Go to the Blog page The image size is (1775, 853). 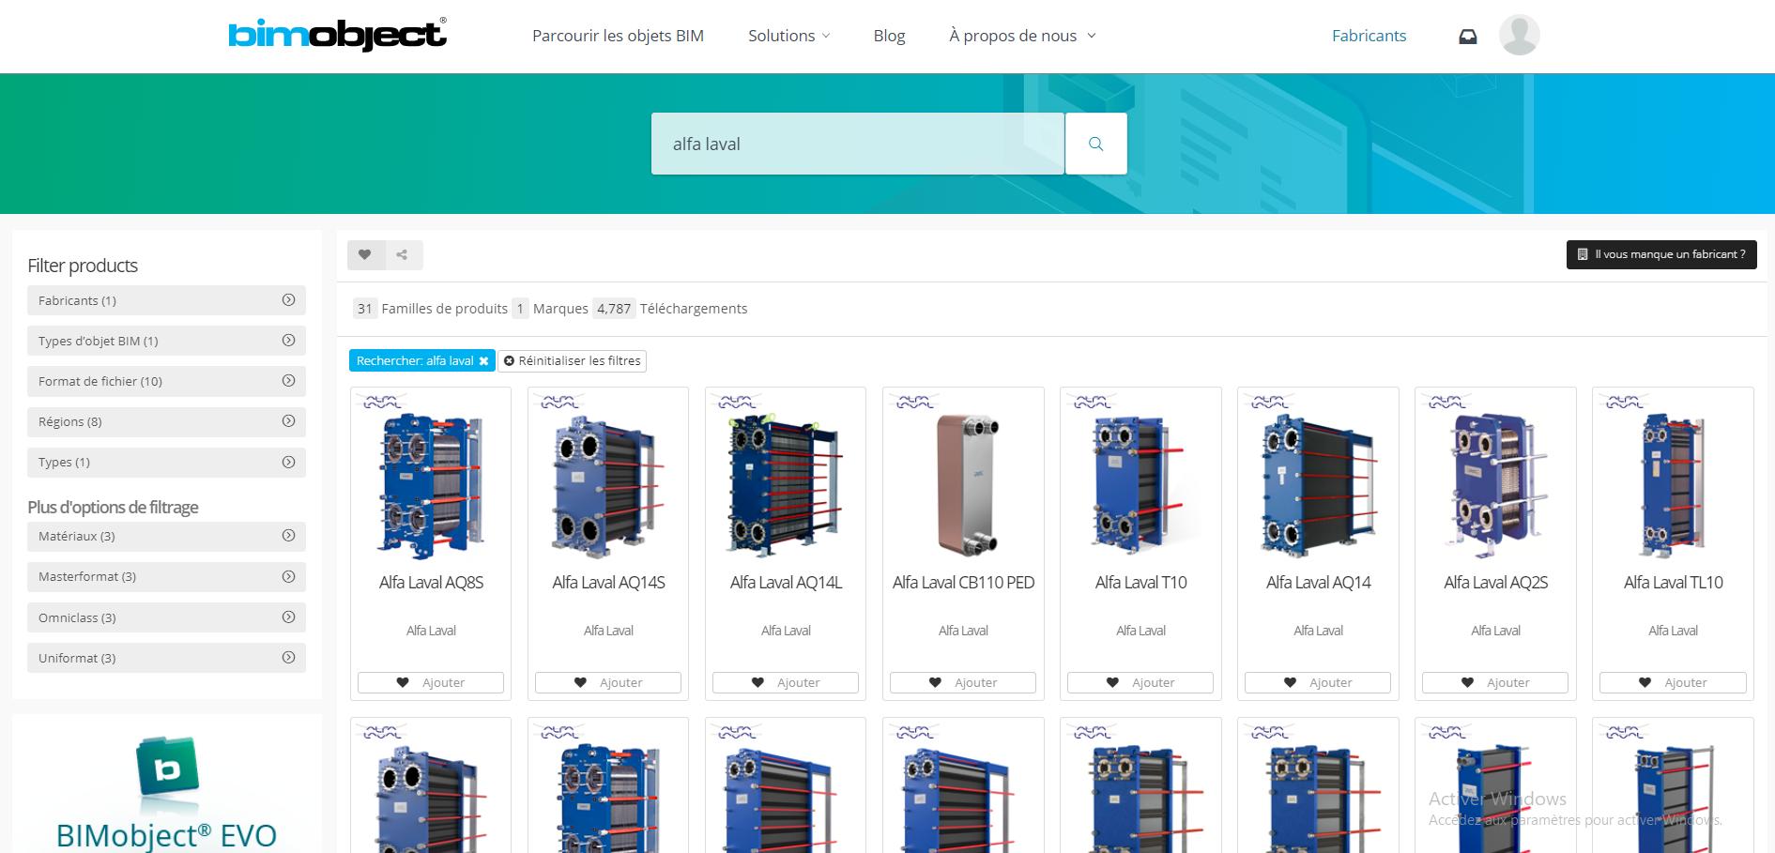[x=889, y=36]
